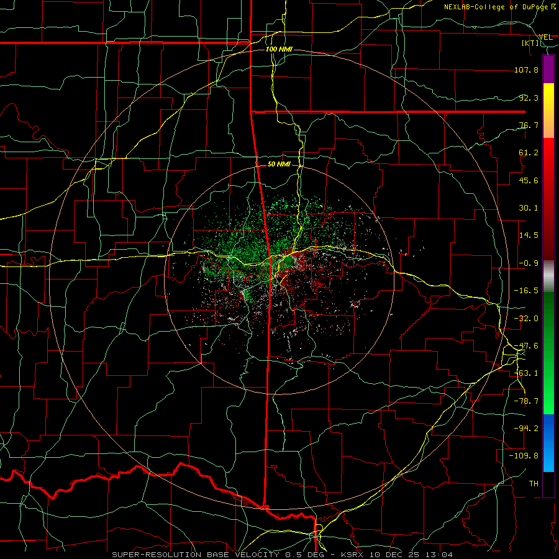
Task: Select the -78.7 scale value
Action: tap(527, 401)
